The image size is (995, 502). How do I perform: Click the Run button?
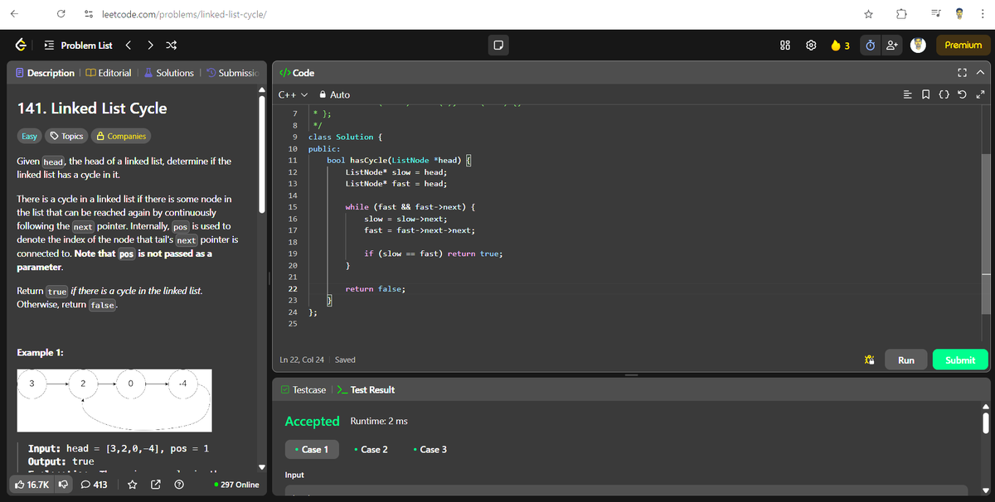[x=905, y=360]
